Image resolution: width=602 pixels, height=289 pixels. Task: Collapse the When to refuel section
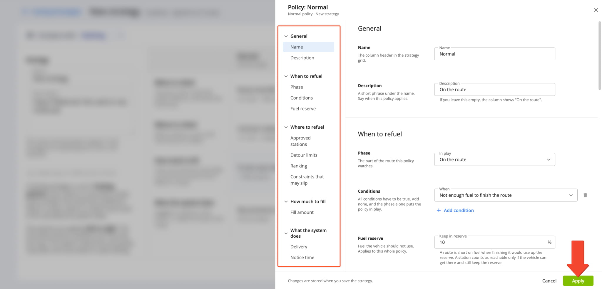[286, 76]
